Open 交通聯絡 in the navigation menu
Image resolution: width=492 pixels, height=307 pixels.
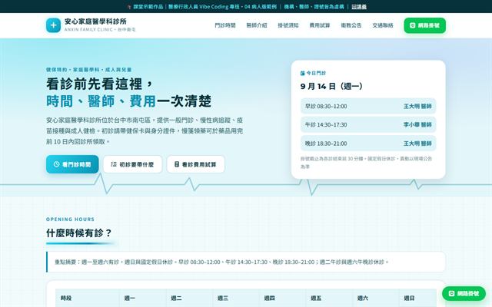383,25
